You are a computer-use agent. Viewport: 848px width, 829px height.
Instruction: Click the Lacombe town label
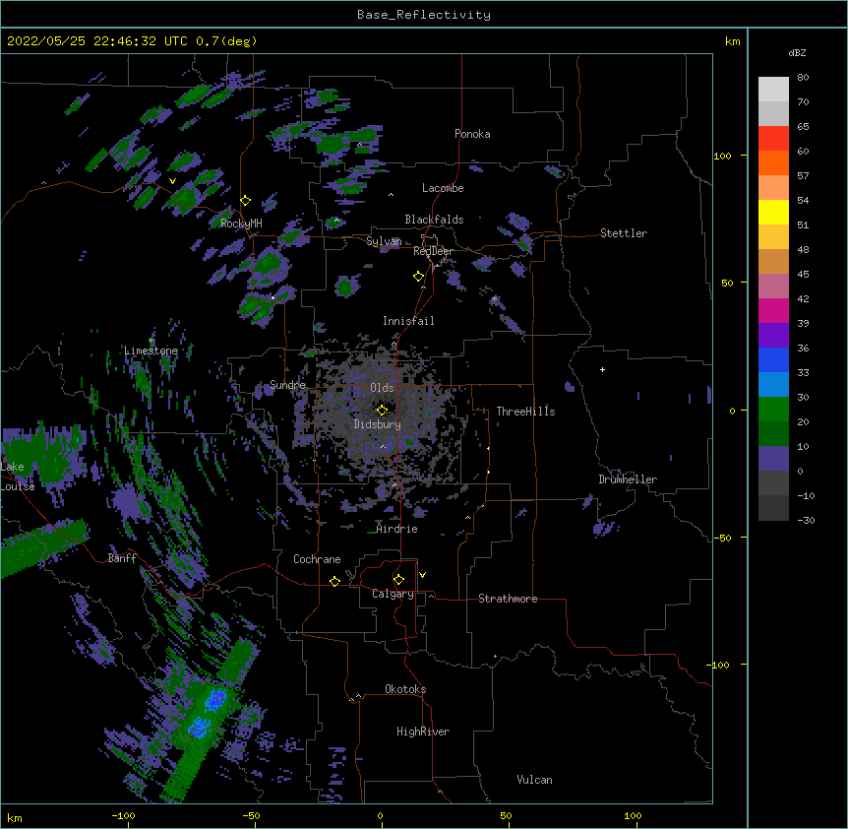(x=443, y=188)
